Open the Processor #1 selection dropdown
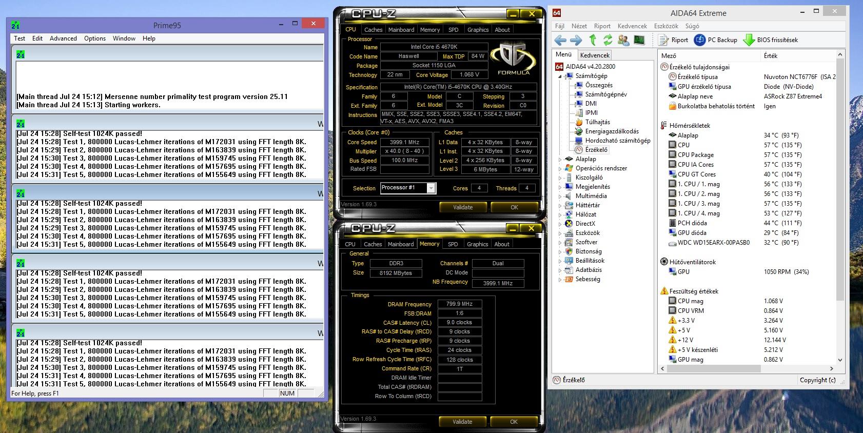The height and width of the screenshot is (433, 863). [431, 188]
